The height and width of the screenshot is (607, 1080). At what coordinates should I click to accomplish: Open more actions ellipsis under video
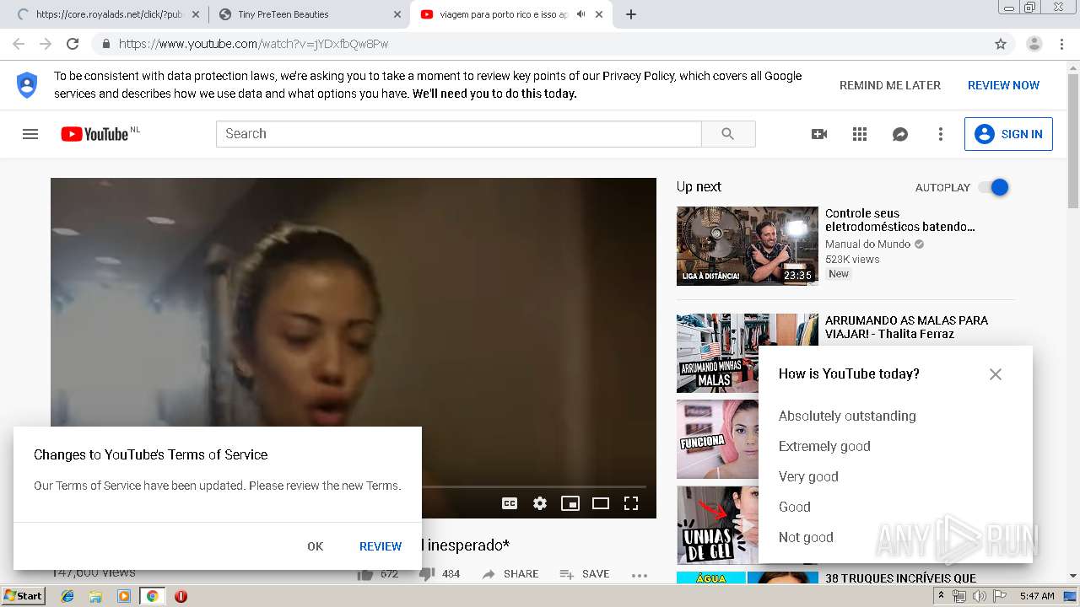[640, 575]
